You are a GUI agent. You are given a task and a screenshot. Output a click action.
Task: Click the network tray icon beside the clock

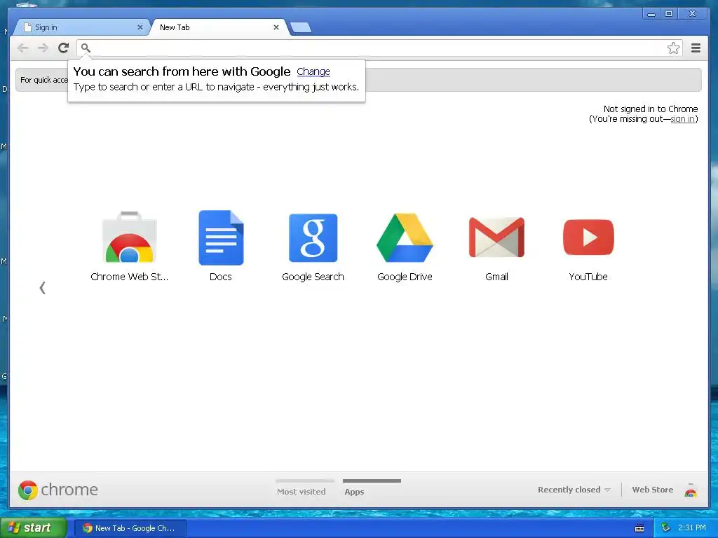665,527
